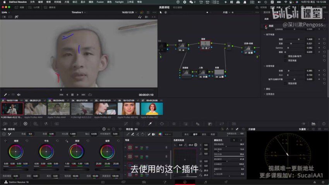Image resolution: width=329 pixels, height=185 pixels.
Task: Click the 1.468 强度 value field
Action: 309,39
